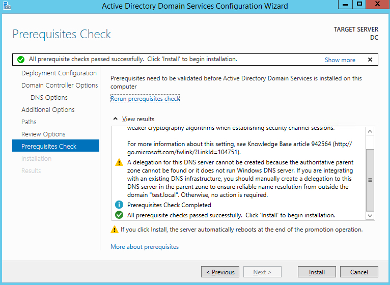Collapse the View results section
The width and height of the screenshot is (390, 285).
[116, 119]
